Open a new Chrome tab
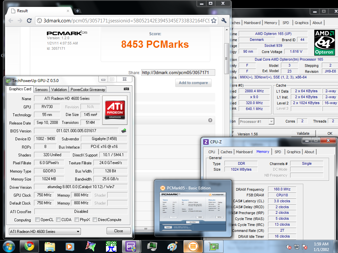Viewport: 338px width, 253px height. 77,11
